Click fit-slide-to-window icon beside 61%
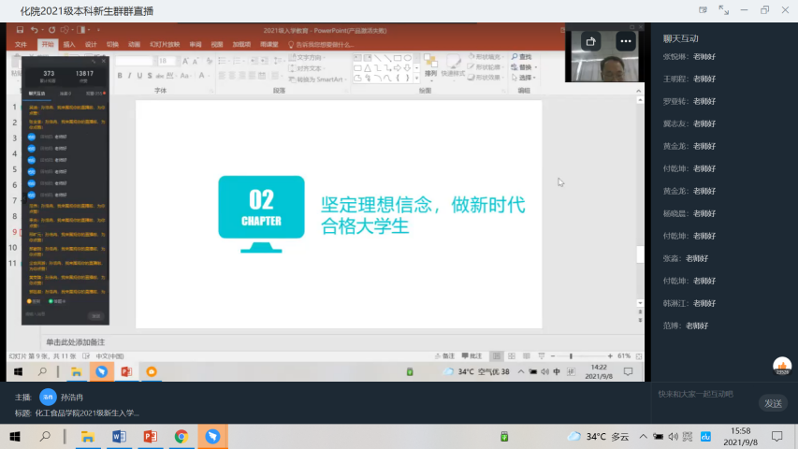 click(639, 356)
